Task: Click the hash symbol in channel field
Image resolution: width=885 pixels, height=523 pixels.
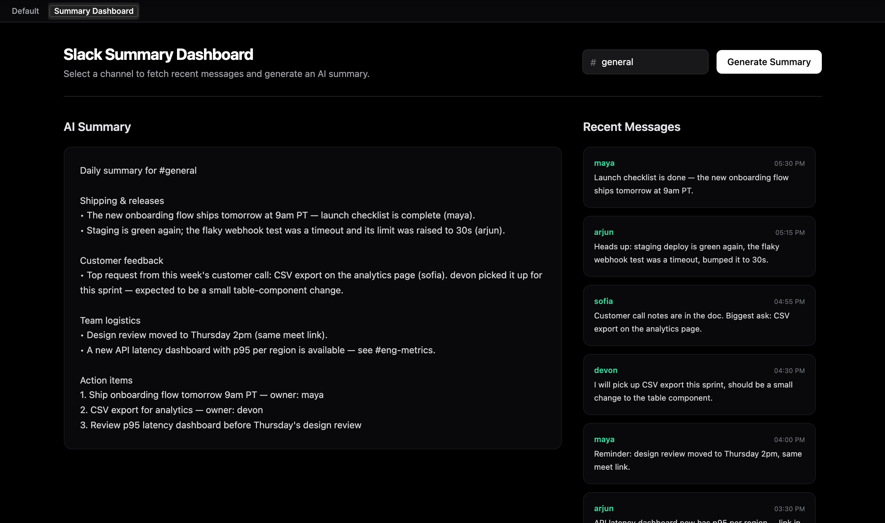Action: (593, 62)
